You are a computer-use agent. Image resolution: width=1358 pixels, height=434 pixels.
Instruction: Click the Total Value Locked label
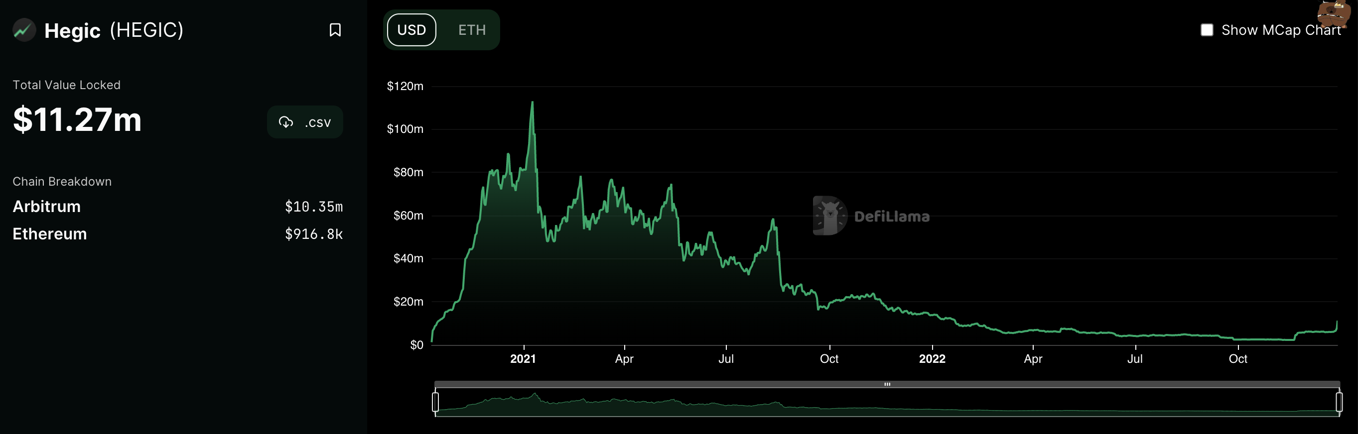(66, 85)
